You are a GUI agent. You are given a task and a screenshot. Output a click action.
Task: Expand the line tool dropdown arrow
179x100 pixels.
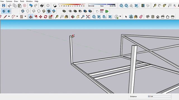9,17
